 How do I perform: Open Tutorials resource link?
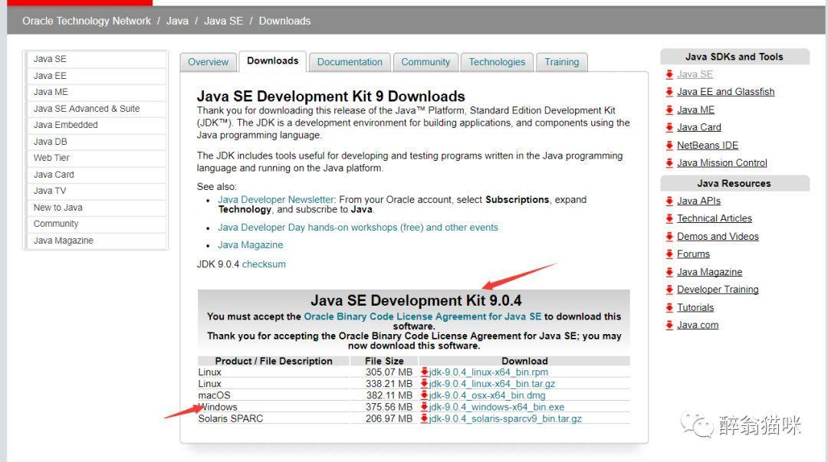[x=695, y=307]
